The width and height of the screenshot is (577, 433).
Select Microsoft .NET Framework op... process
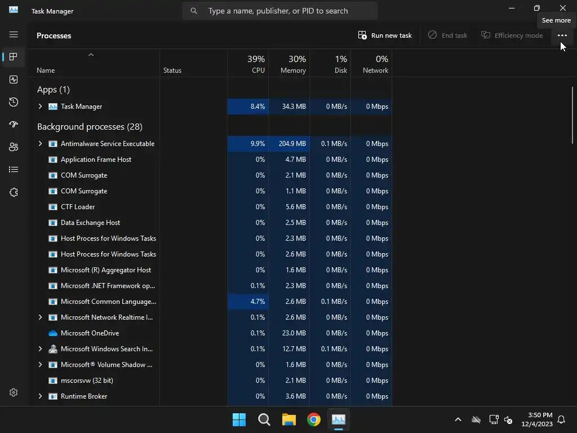pos(108,286)
